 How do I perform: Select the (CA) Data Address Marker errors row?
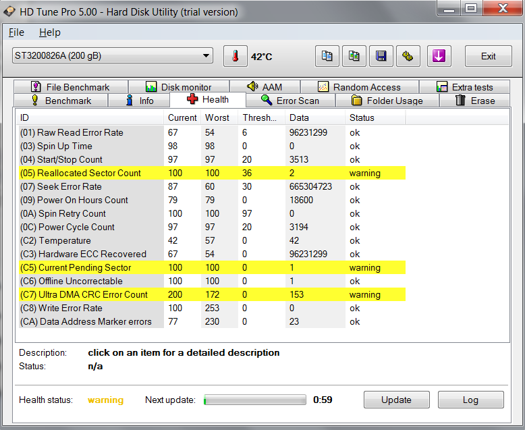click(212, 321)
